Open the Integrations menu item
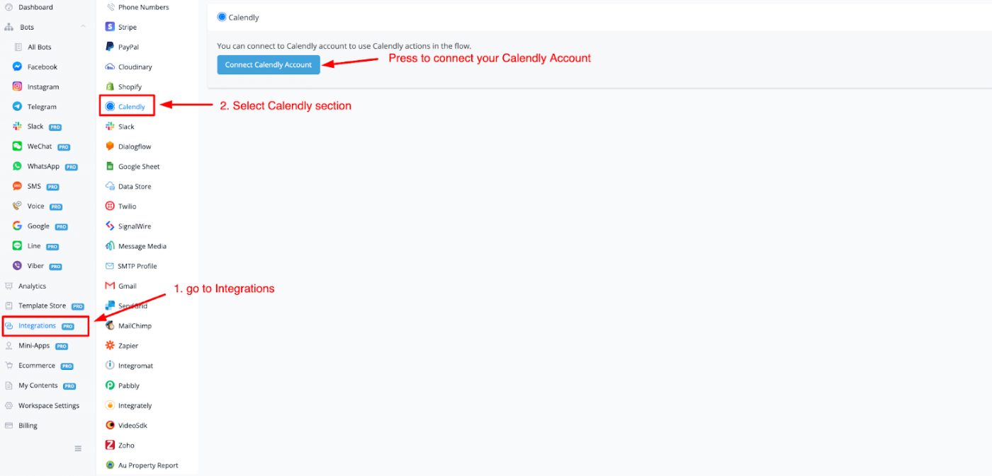Screen dimensions: 992x476 pyautogui.click(x=37, y=326)
